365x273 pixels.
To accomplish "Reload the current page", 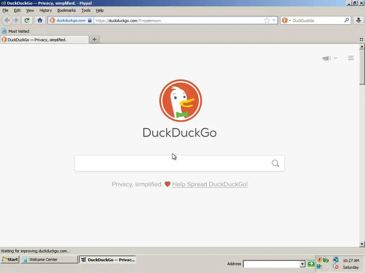I will click(x=27, y=20).
